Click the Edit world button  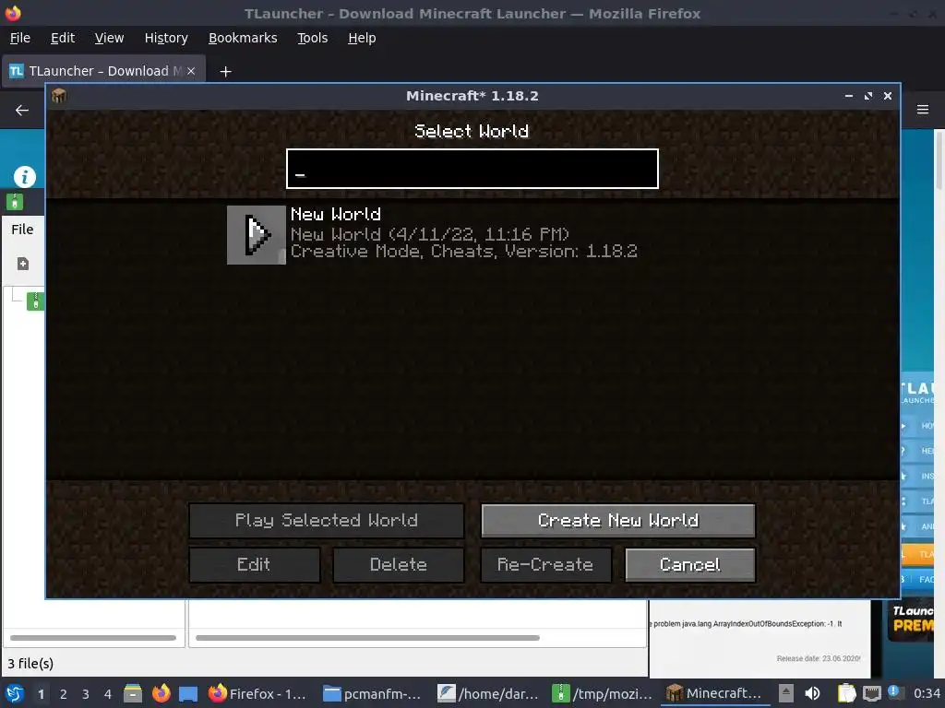point(255,565)
